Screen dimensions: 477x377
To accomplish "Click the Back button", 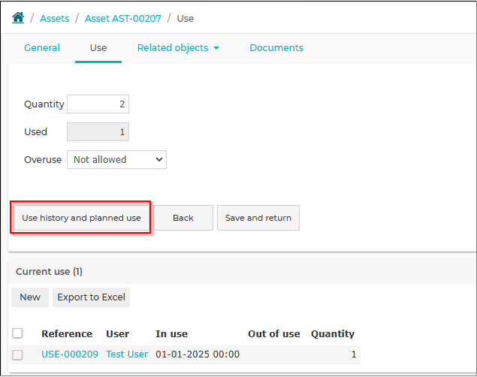I will click(x=183, y=218).
